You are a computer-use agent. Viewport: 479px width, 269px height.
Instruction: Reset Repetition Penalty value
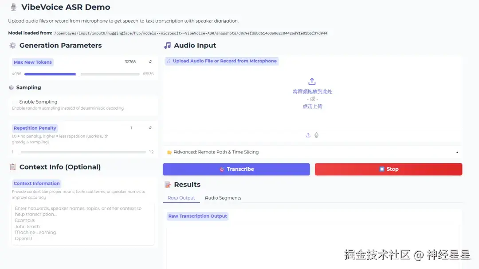[150, 128]
